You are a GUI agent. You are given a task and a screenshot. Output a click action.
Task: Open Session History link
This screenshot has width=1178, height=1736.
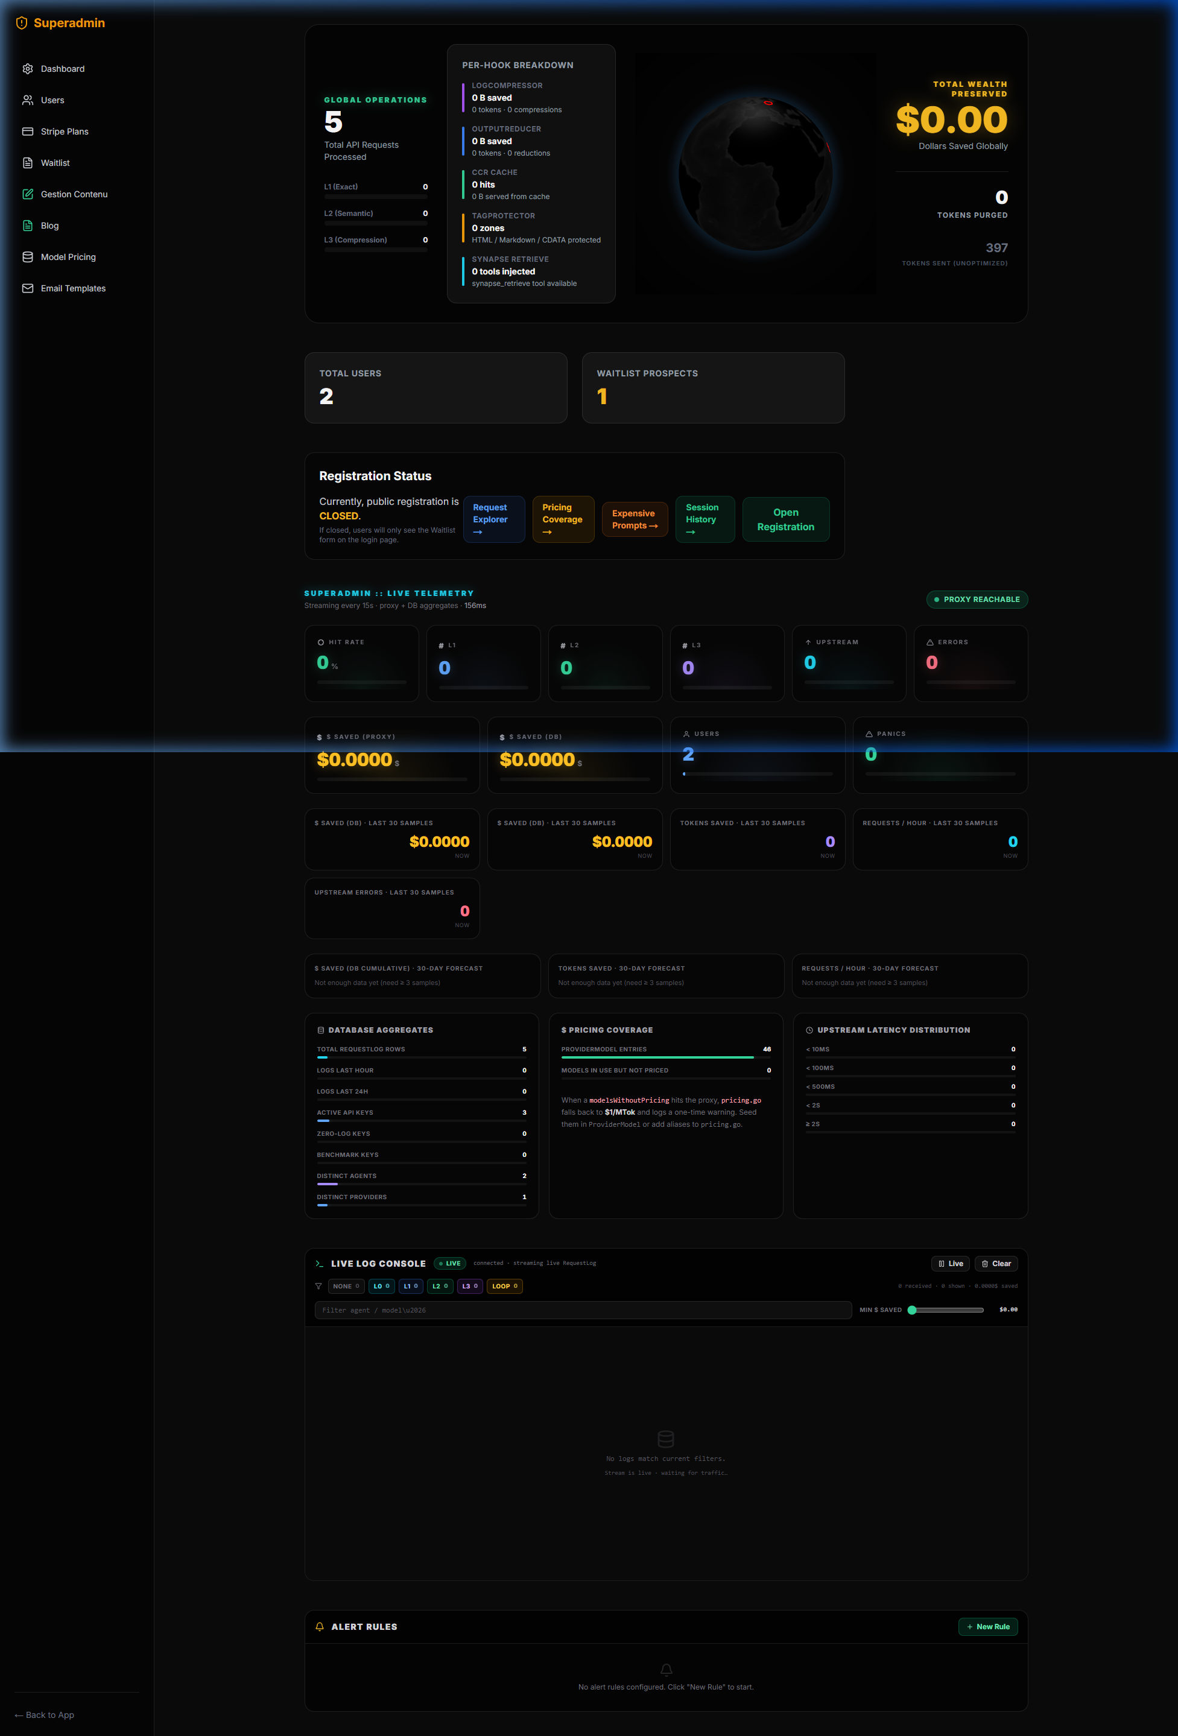[x=705, y=519]
